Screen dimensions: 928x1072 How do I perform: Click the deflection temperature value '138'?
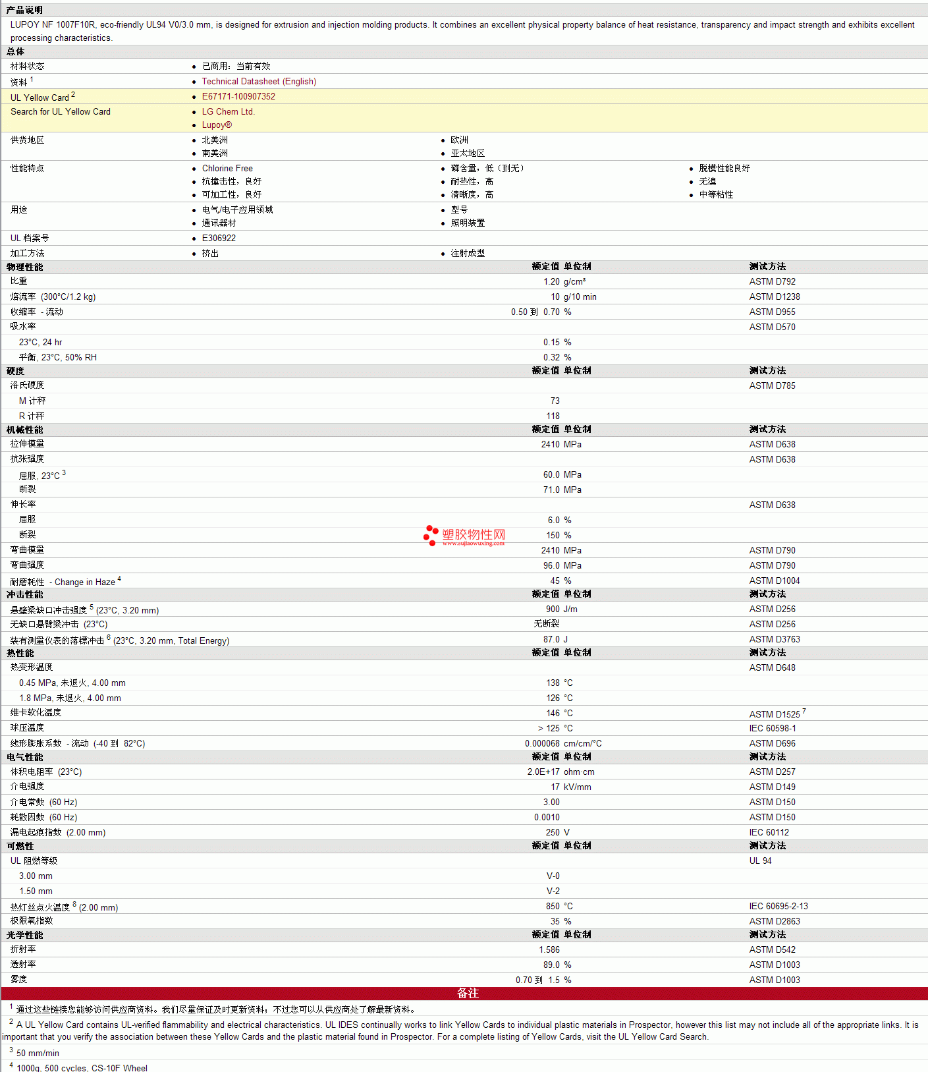pyautogui.click(x=553, y=683)
